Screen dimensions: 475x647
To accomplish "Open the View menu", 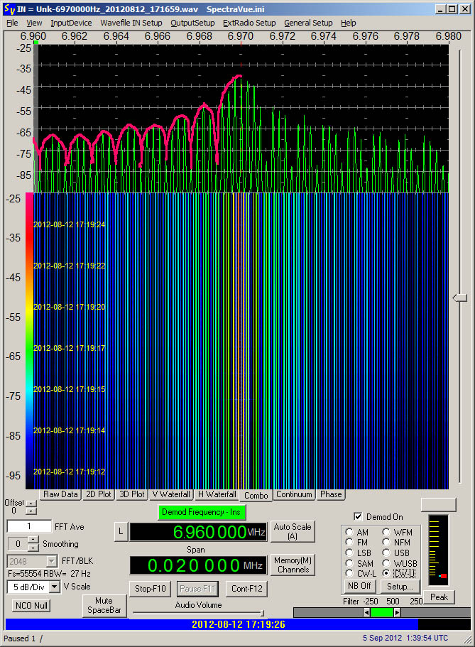I will pyautogui.click(x=34, y=23).
